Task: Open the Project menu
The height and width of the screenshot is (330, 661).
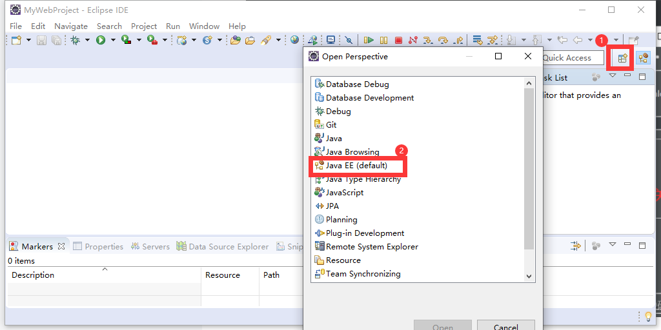Action: point(144,26)
